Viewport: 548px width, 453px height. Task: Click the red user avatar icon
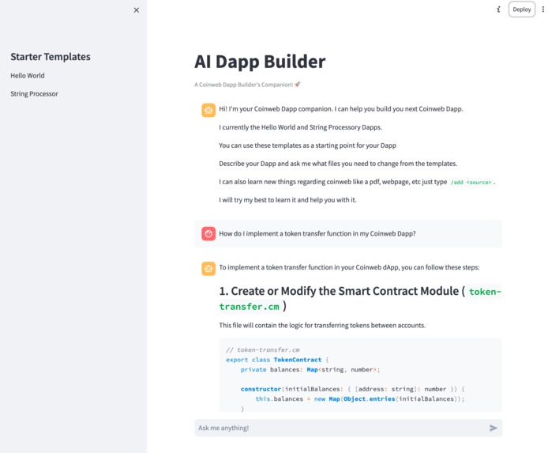point(208,234)
